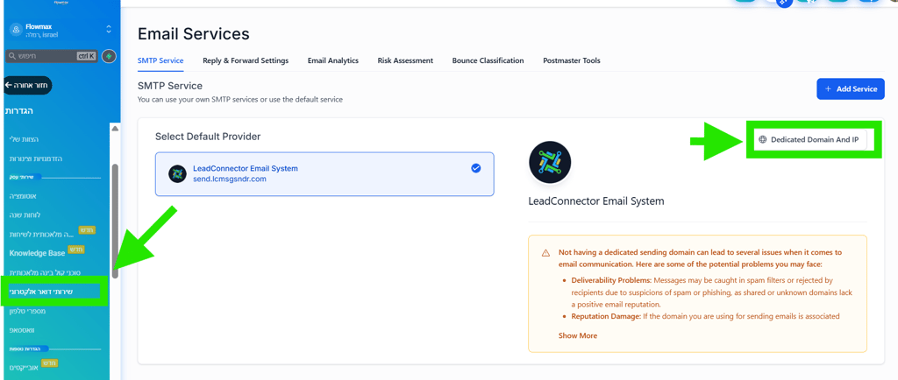
Task: Switch to the SMTP Service tab
Action: click(160, 60)
